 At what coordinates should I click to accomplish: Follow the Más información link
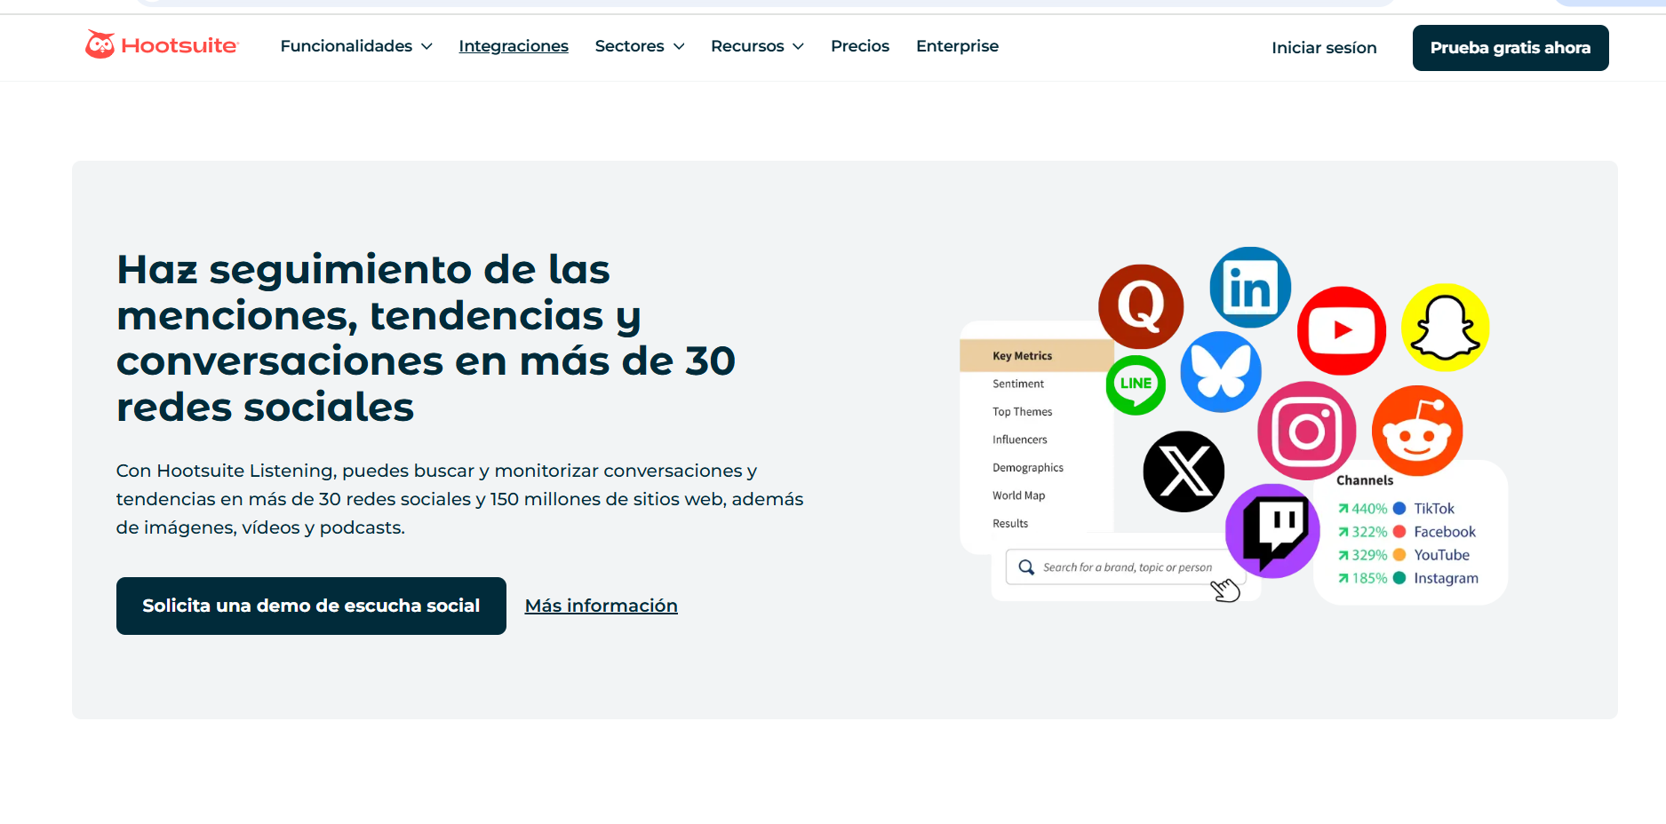tap(601, 606)
